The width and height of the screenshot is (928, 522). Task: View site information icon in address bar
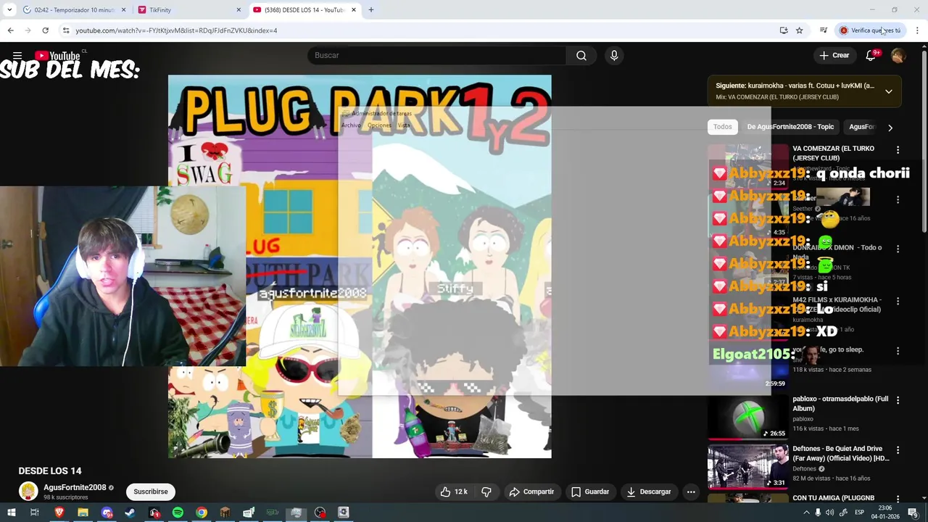click(x=66, y=30)
